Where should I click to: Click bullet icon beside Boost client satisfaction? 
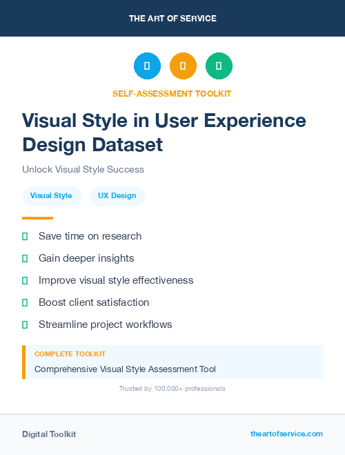25,302
